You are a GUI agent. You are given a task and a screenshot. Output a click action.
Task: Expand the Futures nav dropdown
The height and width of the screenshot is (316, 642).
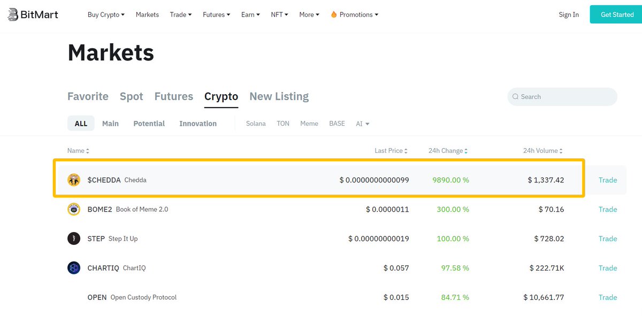pos(217,14)
